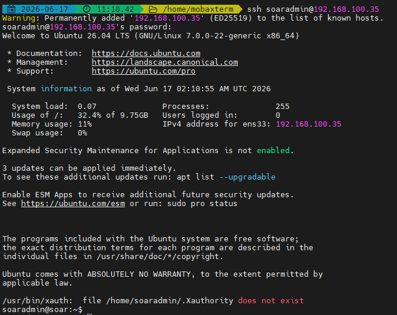Open the https://landscape.canonical.com link
The height and width of the screenshot is (315, 397).
pos(165,62)
